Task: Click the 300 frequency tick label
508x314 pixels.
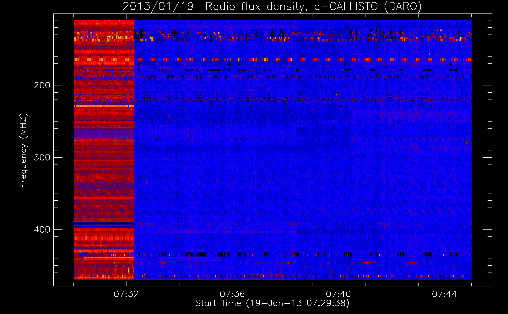Action: [x=42, y=157]
